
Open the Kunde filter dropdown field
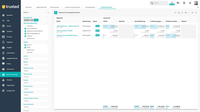coord(36,59)
